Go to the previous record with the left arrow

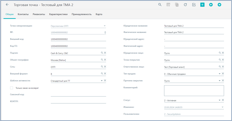coord(211,5)
